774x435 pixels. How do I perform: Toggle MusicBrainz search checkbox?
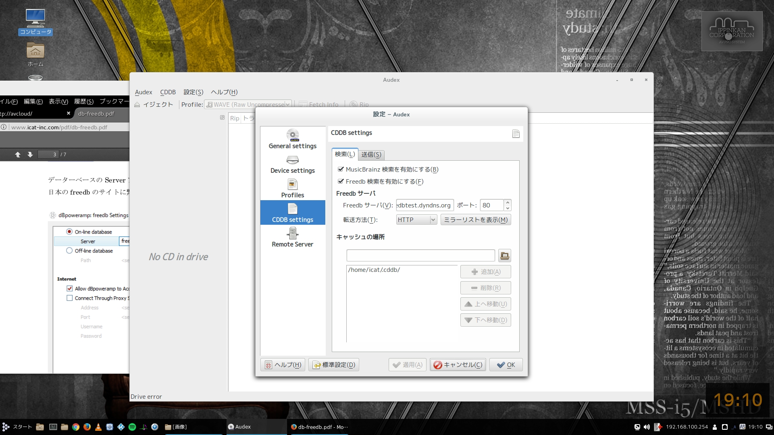tap(341, 169)
